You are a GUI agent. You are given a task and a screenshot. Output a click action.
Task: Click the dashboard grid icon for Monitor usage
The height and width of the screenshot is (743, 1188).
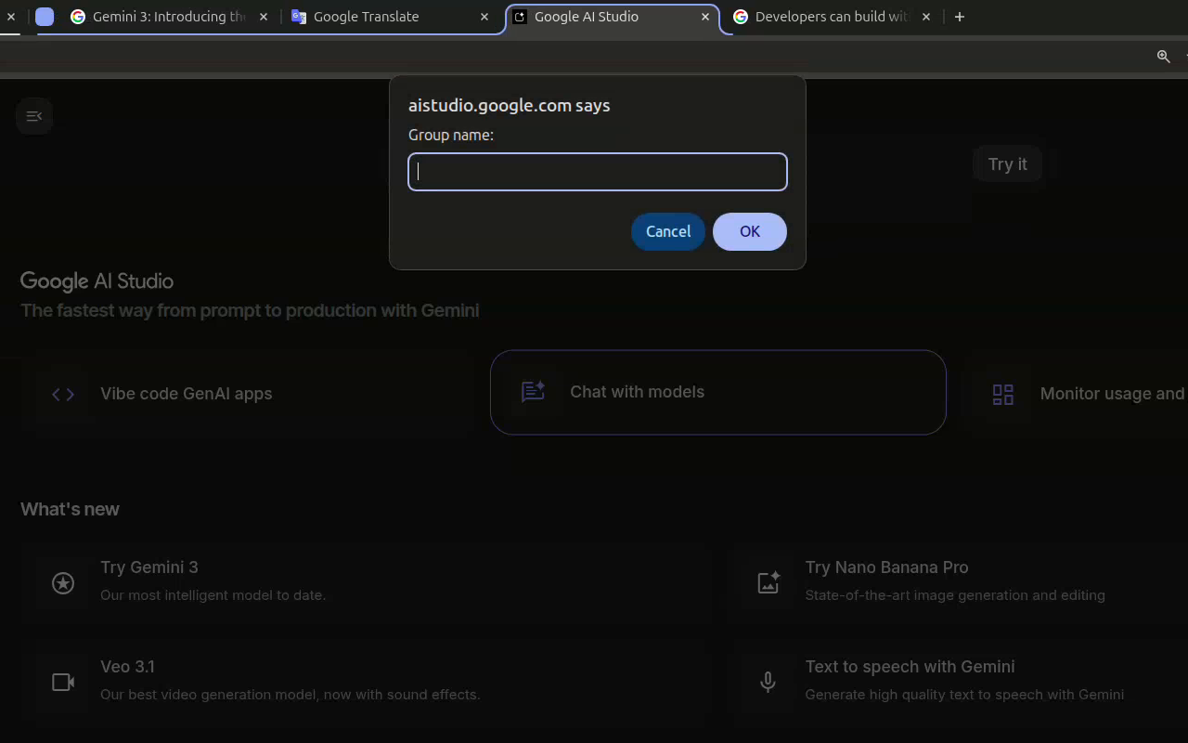[1003, 394]
